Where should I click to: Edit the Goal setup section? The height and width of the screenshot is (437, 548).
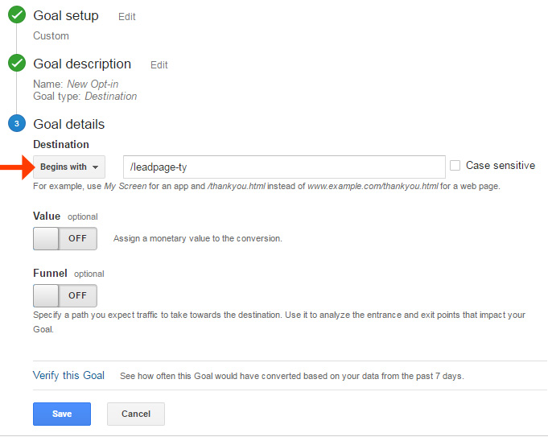[x=127, y=17]
